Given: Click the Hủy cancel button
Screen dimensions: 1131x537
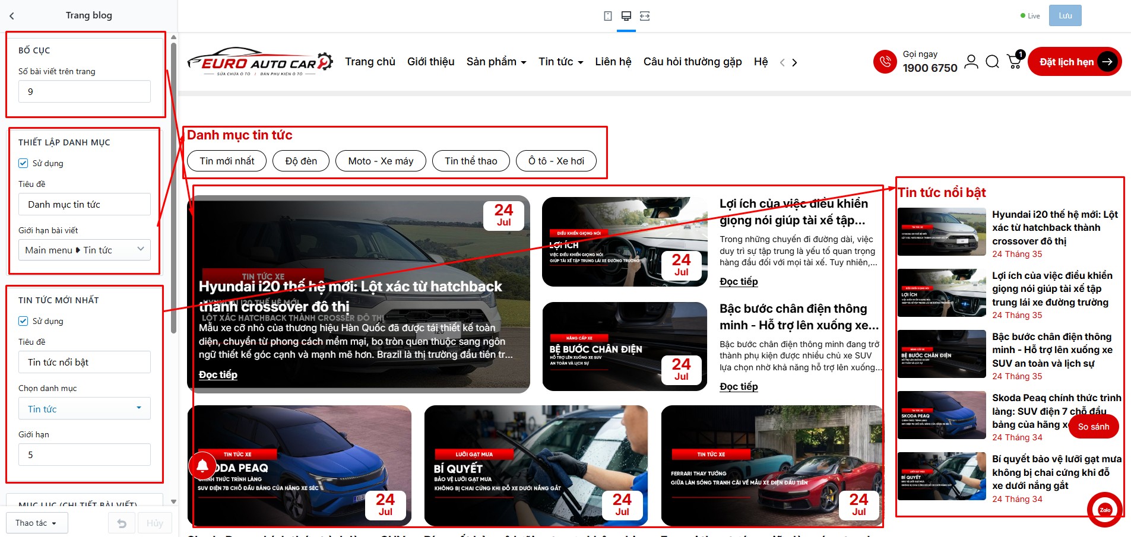Looking at the screenshot, I should [x=155, y=523].
